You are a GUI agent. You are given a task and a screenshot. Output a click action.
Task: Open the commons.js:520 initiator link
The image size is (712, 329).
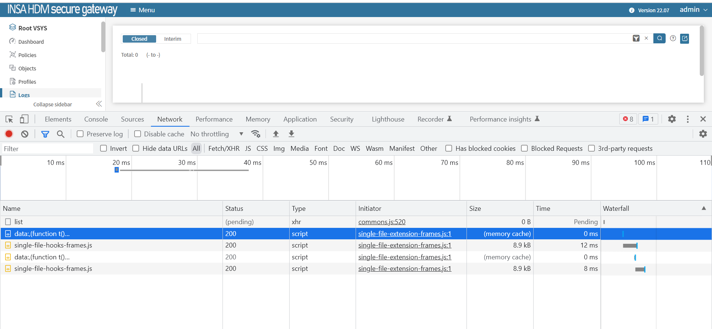point(382,222)
